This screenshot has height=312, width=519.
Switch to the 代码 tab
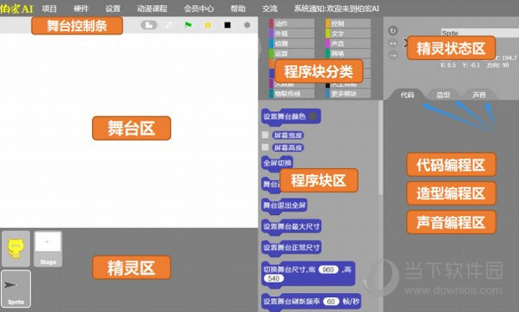pos(407,94)
